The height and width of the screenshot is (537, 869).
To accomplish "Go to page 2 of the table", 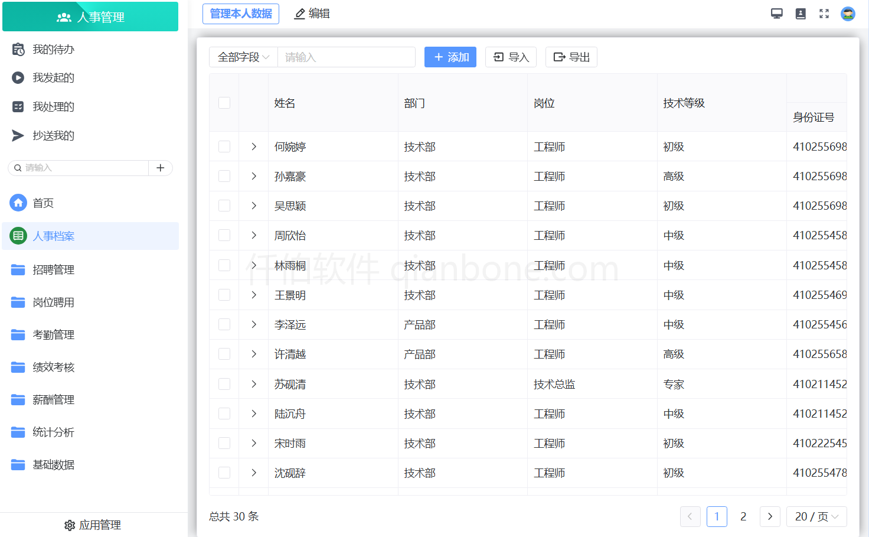I will tap(743, 516).
